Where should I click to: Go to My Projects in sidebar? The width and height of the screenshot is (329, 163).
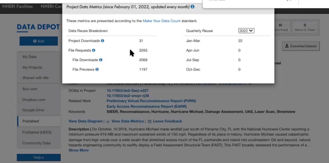coord(32,68)
